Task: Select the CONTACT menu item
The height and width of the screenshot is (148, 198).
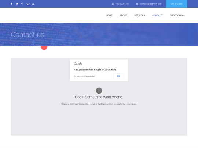Action: [x=157, y=15]
